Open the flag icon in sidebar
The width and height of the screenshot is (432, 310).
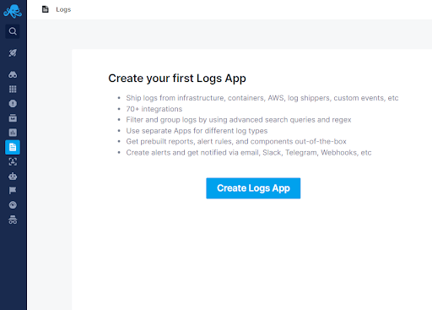[13, 191]
